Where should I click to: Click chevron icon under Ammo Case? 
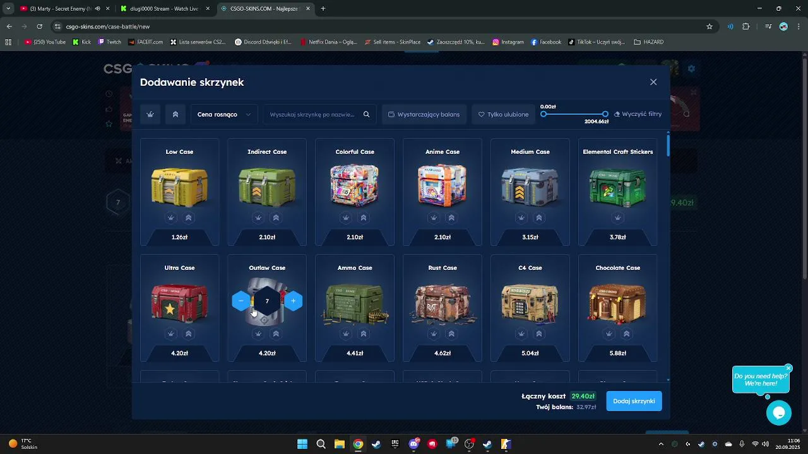pyautogui.click(x=364, y=334)
